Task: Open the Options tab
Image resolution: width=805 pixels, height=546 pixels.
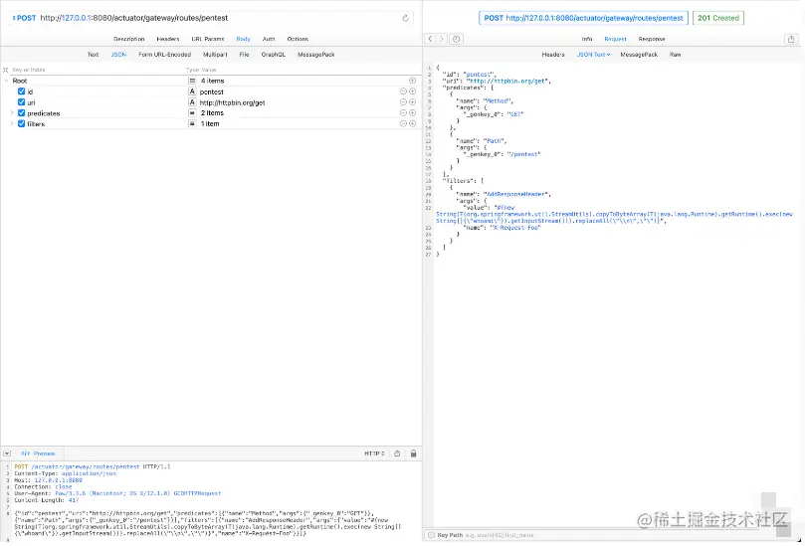Action: pos(298,39)
